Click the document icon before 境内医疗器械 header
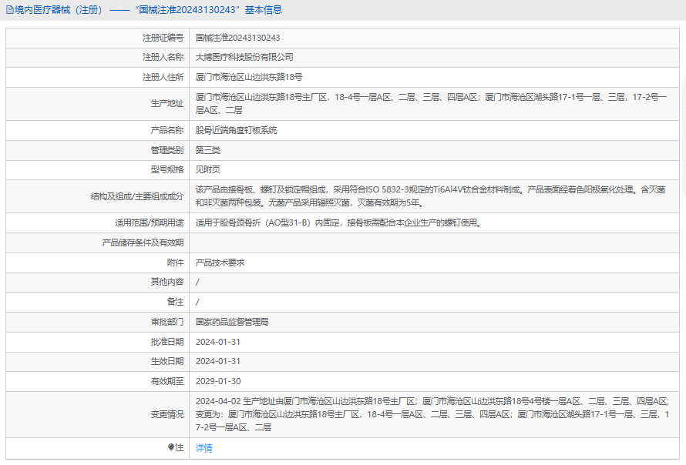 click(x=9, y=10)
